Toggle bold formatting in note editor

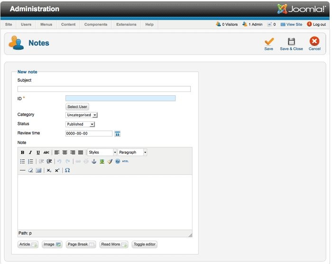coord(22,152)
